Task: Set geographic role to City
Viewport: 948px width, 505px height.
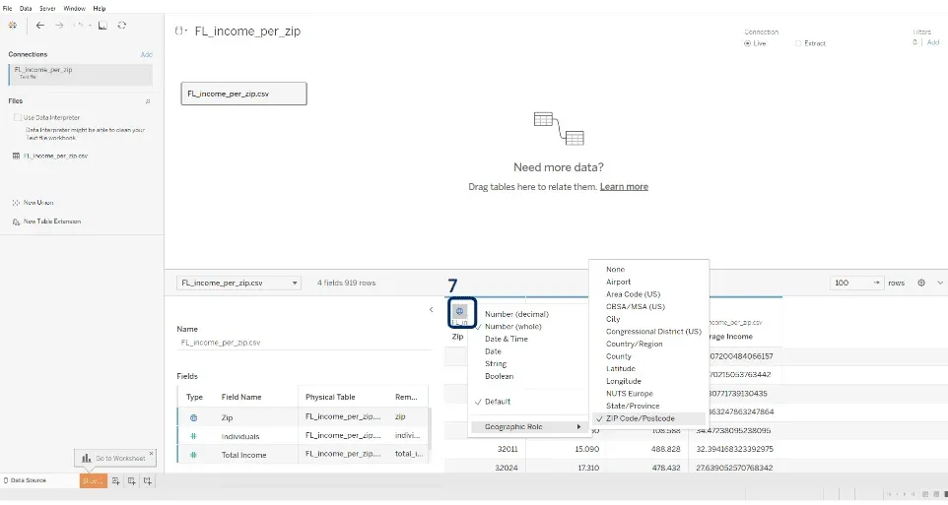Action: tap(613, 319)
